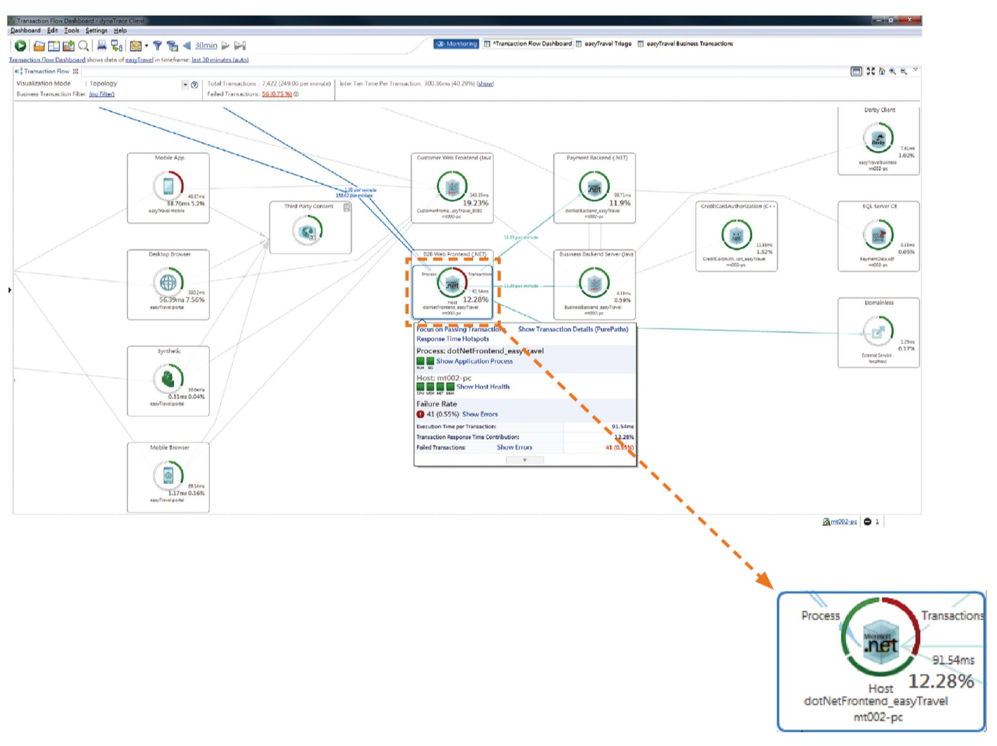Click the easyTravel system profile link

(139, 60)
